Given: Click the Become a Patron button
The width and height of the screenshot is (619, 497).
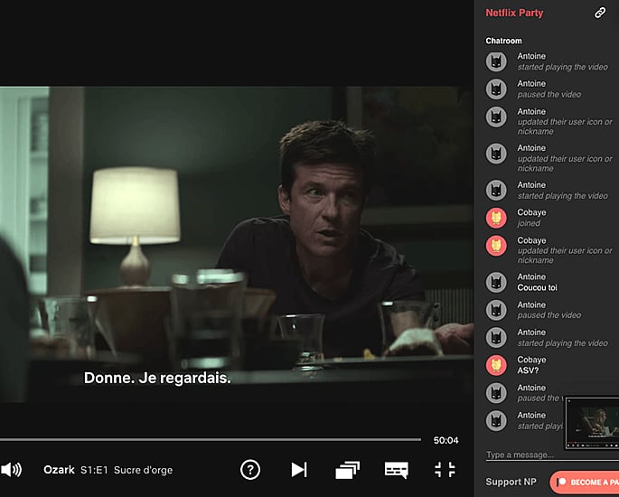Looking at the screenshot, I should (x=585, y=482).
